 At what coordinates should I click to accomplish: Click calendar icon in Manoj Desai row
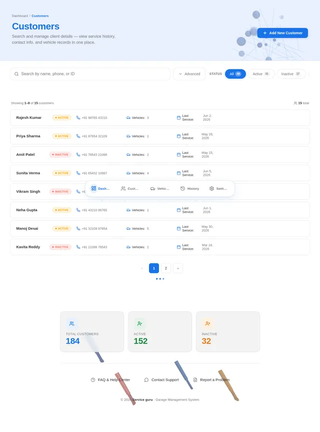178,228
